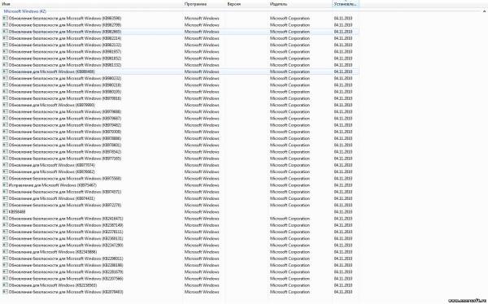The width and height of the screenshot is (488, 304).
Task: Sort by the Установлено date column header
Action: coord(345,4)
